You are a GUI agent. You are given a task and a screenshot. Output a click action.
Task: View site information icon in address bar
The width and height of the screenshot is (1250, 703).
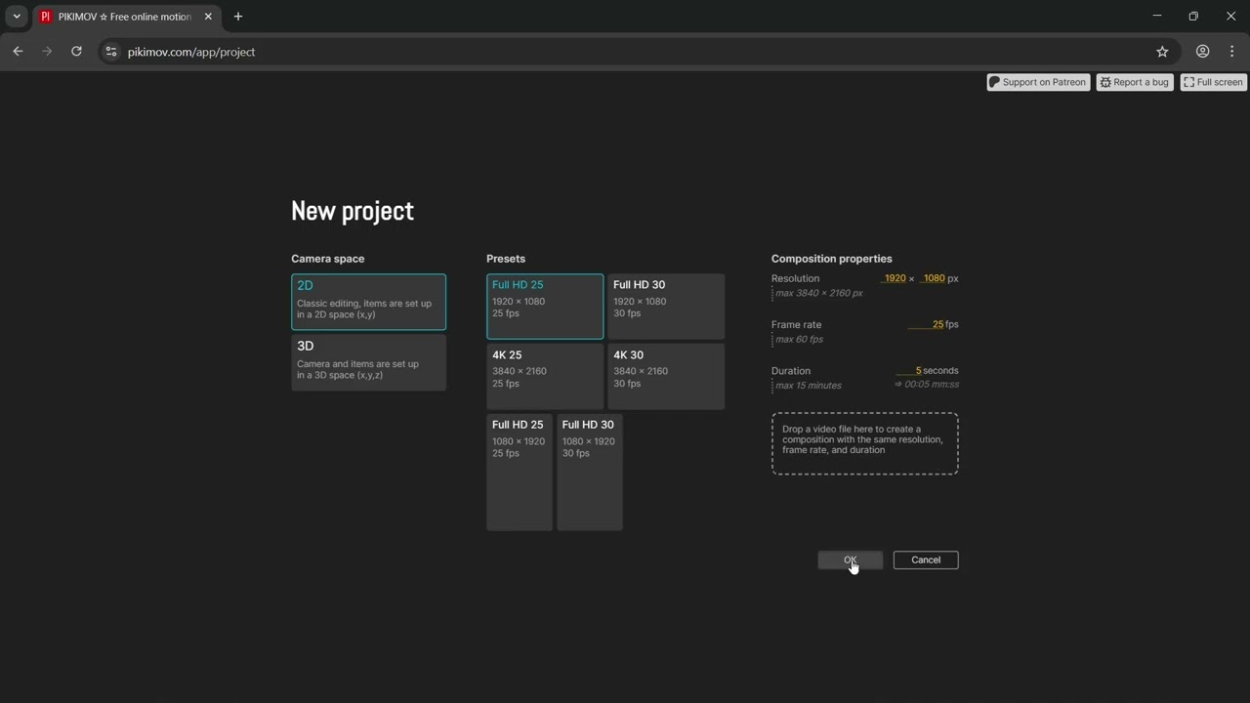coord(111,52)
